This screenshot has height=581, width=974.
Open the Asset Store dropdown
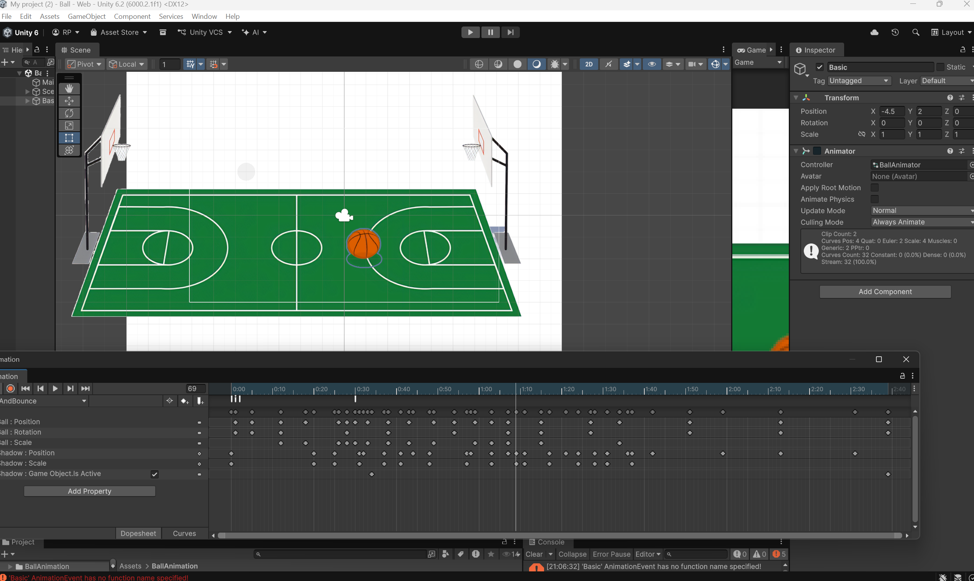pos(119,32)
